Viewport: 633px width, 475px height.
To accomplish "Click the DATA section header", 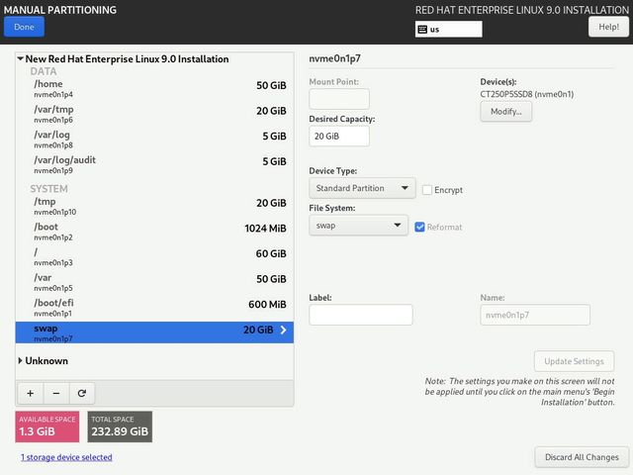I will pos(44,71).
